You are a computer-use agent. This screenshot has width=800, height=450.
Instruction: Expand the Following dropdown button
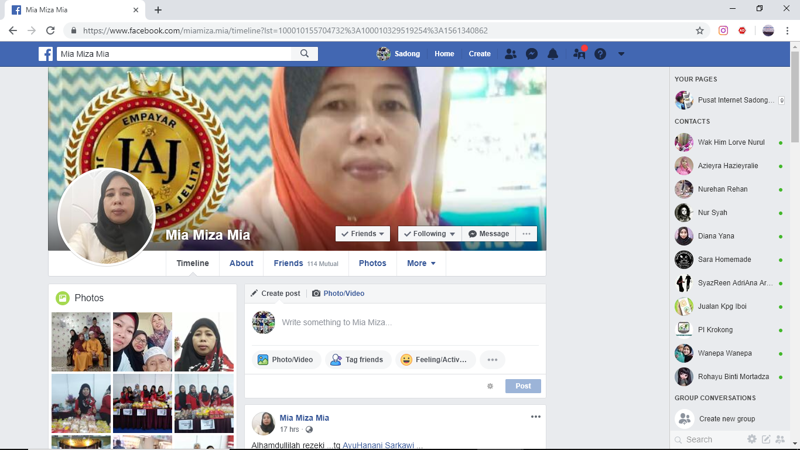429,234
